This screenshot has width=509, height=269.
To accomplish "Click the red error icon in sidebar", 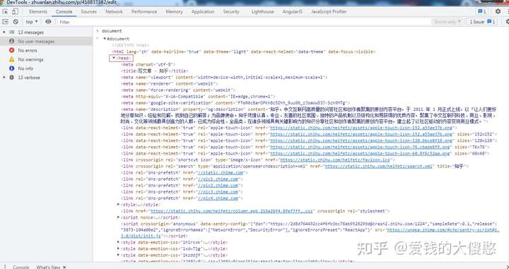I will 12,50.
